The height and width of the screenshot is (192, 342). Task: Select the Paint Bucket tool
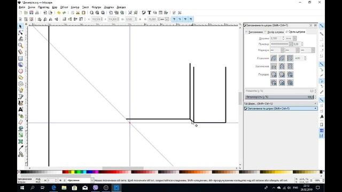(x=20, y=129)
